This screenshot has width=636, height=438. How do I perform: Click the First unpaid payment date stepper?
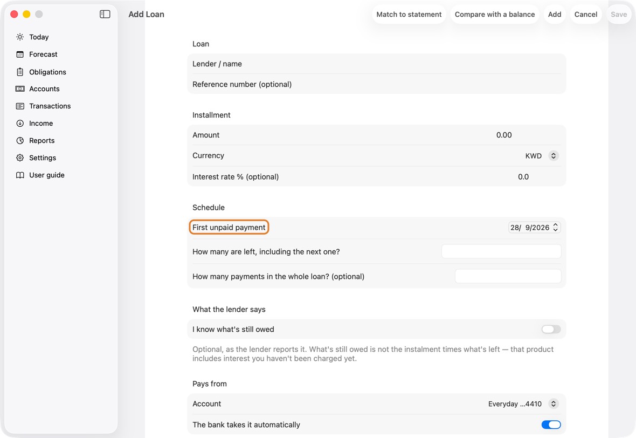[x=555, y=227]
